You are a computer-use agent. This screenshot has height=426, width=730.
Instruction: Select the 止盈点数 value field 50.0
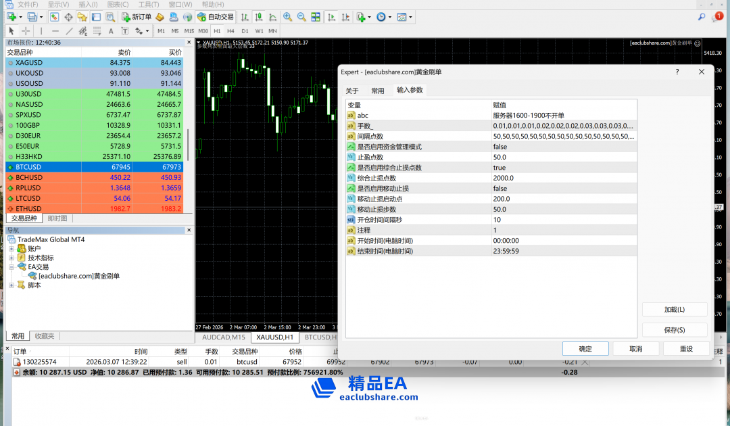coord(563,157)
